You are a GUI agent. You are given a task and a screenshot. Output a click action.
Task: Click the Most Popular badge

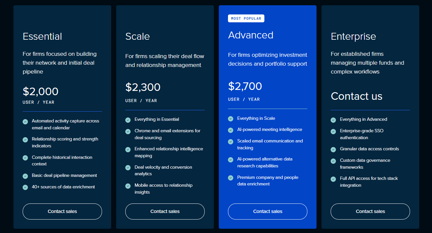(246, 18)
